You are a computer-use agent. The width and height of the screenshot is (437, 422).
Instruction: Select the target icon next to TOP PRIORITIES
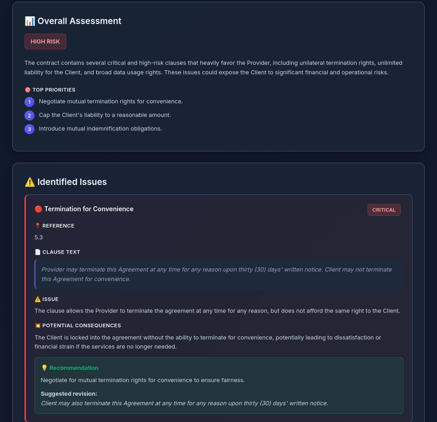[x=28, y=90]
